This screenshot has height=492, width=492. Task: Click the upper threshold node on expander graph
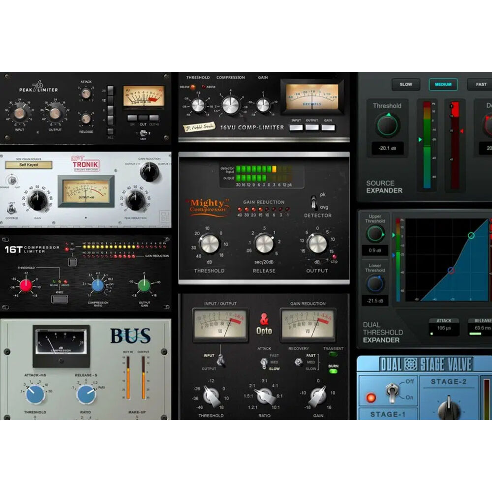[471, 236]
